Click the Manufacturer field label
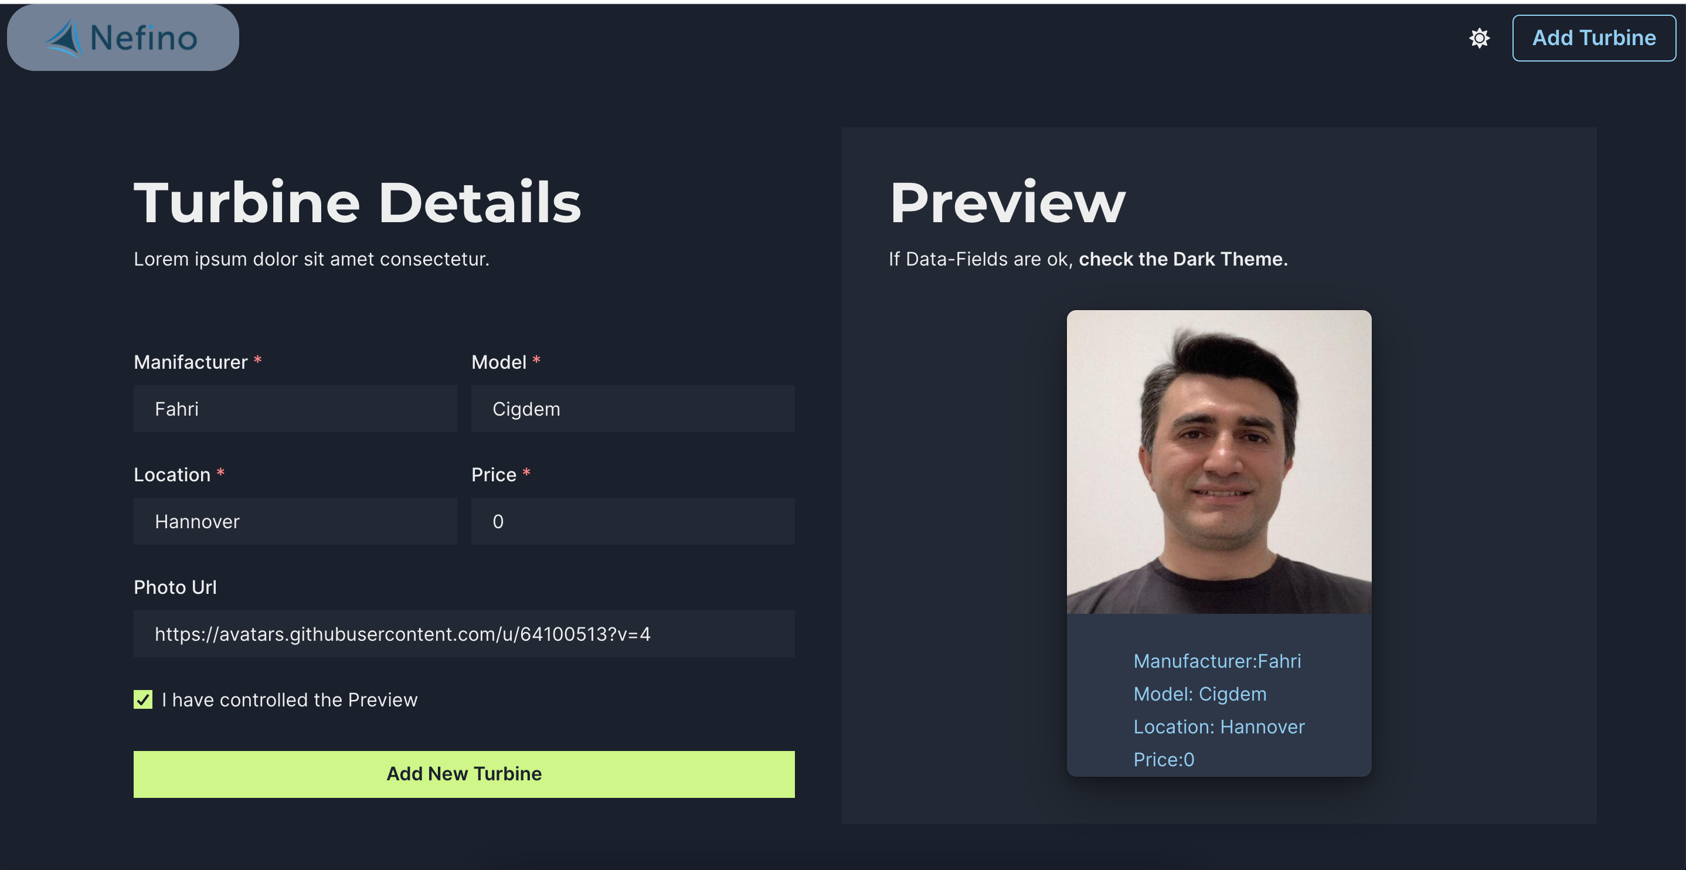1686x870 pixels. click(191, 362)
